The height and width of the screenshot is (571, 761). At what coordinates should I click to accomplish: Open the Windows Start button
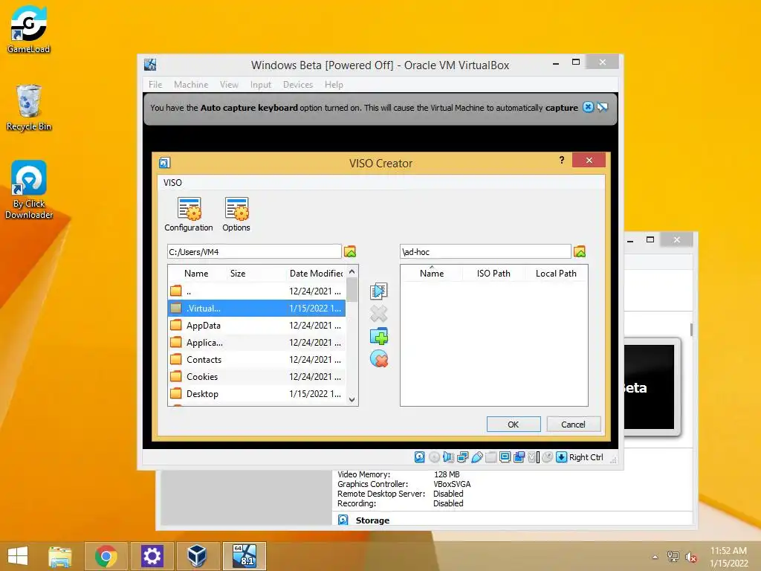pyautogui.click(x=18, y=556)
